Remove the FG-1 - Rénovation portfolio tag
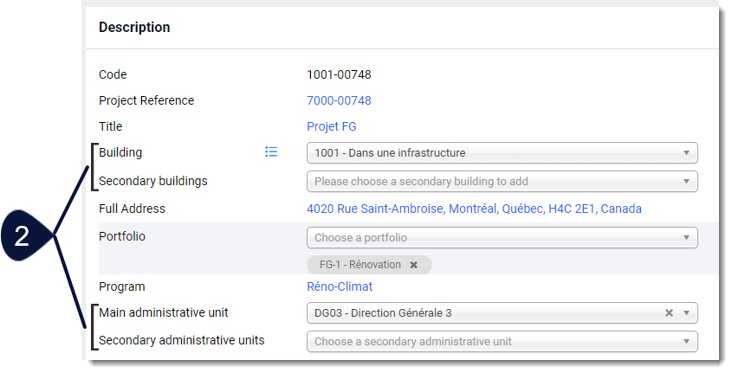 tap(413, 265)
